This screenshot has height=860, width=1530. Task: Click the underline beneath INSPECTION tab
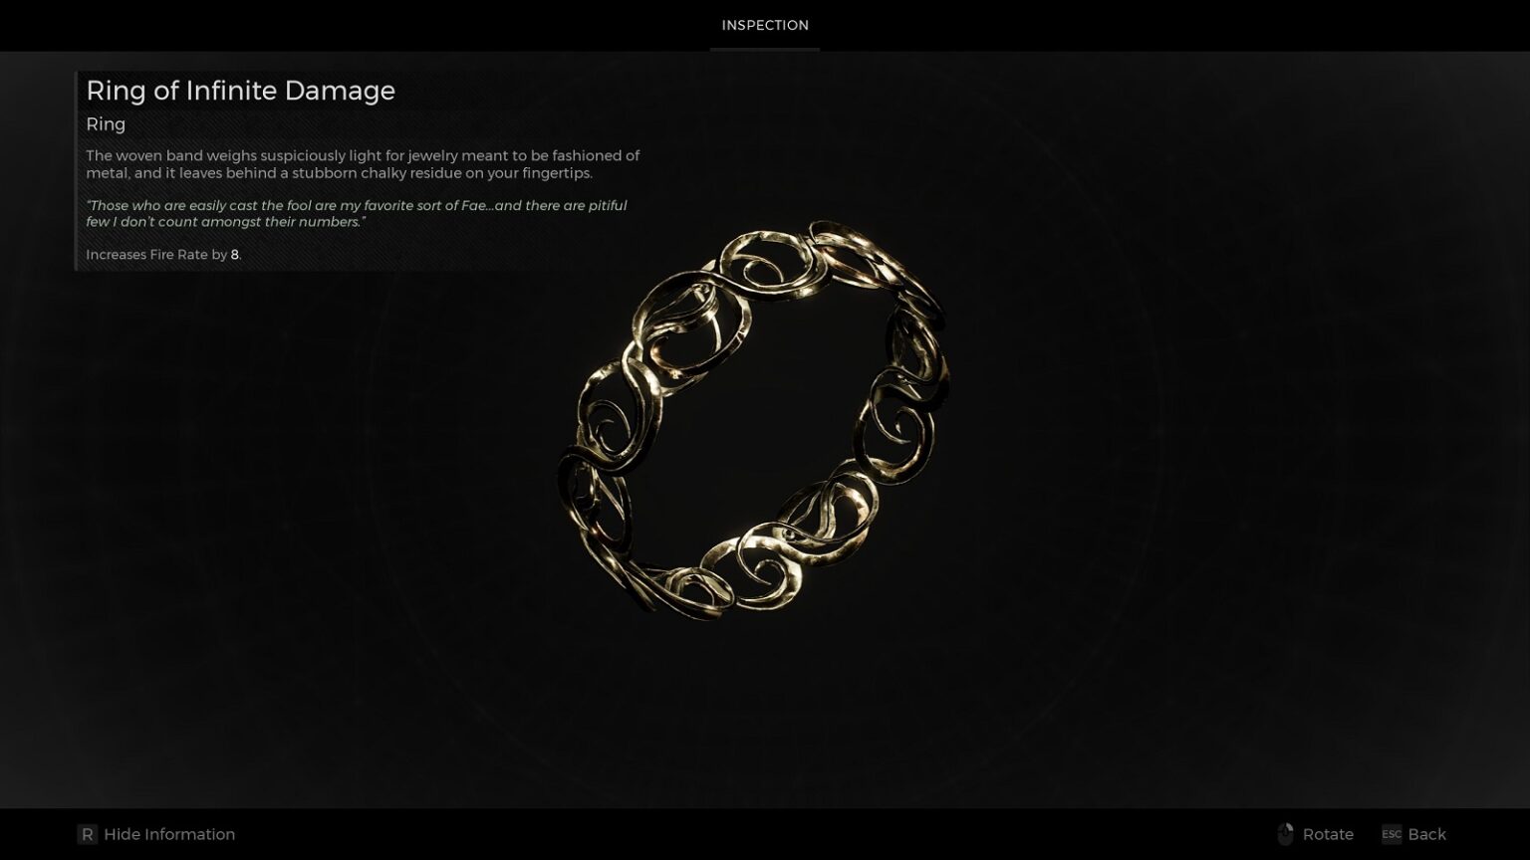point(765,49)
